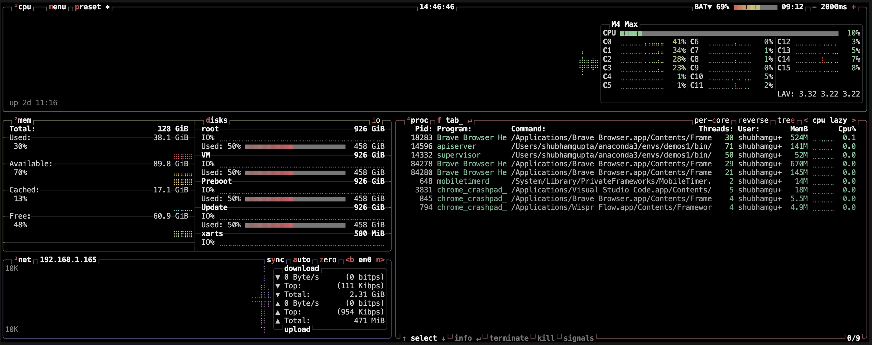Open the btop main menu
This screenshot has height=345, width=872.
click(x=57, y=7)
